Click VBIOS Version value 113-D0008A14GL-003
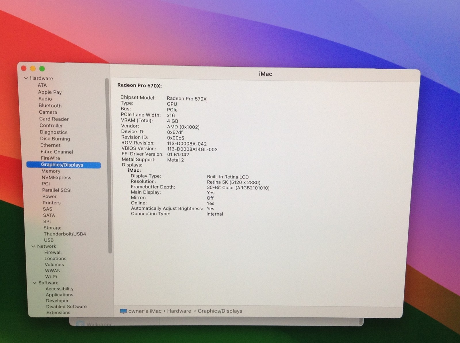 pyautogui.click(x=192, y=149)
